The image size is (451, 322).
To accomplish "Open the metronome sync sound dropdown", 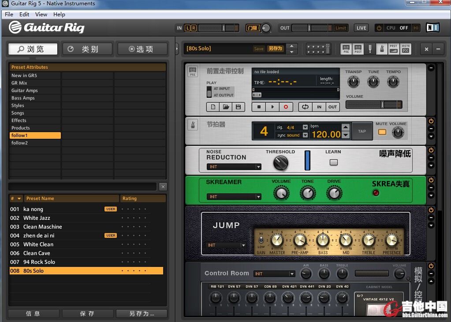I will tap(305, 135).
